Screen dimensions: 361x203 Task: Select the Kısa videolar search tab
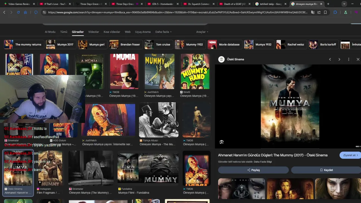[x=112, y=32]
